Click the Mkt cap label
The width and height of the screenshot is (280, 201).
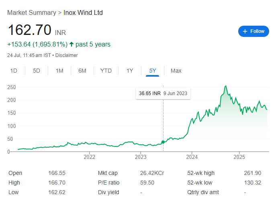coord(108,173)
